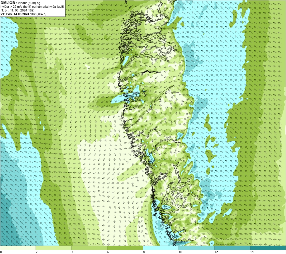The width and height of the screenshot is (286, 254).
Task: Click the '6' label on the color scale
Action: [x=108, y=252]
